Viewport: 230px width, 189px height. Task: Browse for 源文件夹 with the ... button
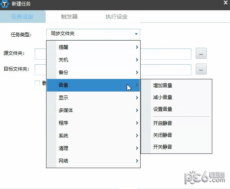click(x=201, y=53)
